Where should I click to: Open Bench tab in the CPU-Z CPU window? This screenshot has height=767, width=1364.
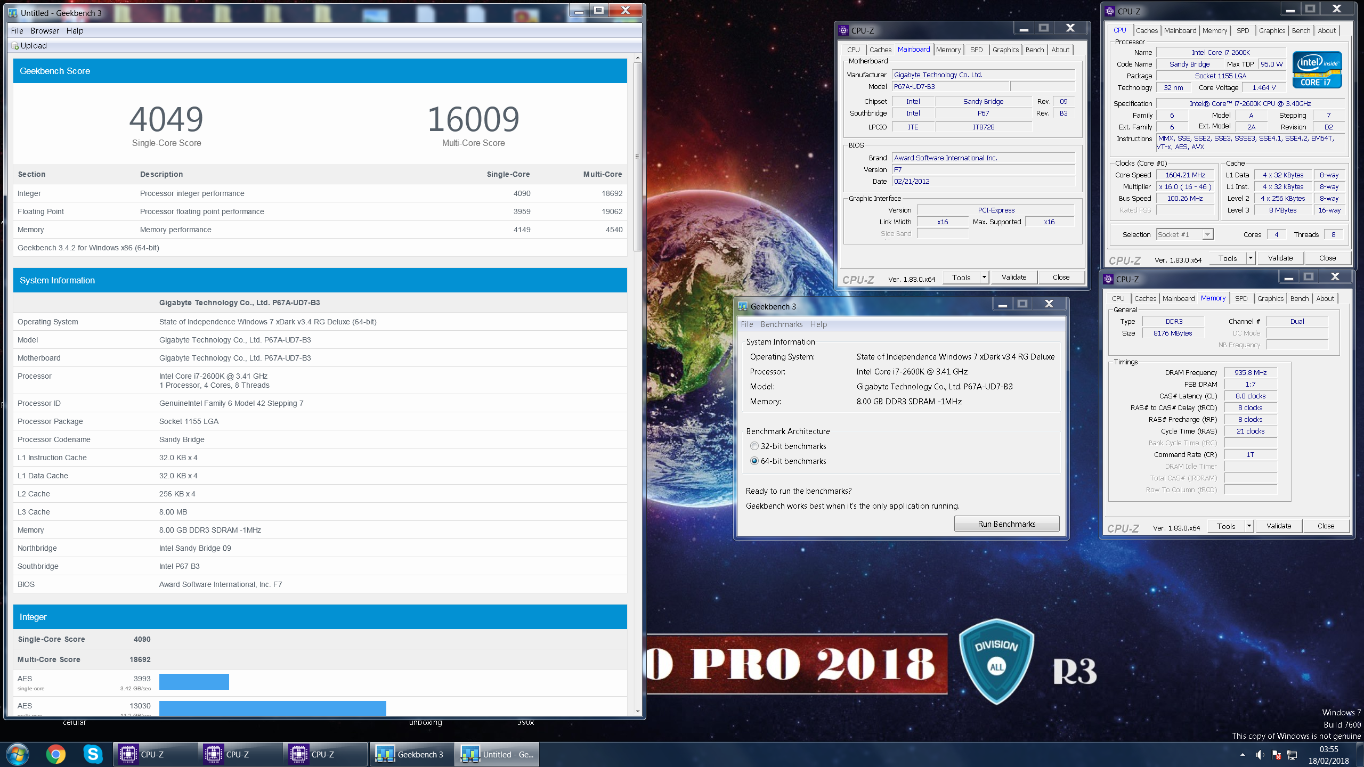[x=1301, y=30]
